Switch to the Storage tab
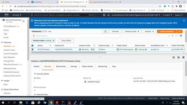The height and width of the screenshot is (105, 187). point(74,66)
